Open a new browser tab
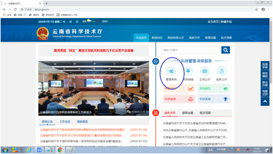Screen dimensions: 273x154 click(46, 3)
